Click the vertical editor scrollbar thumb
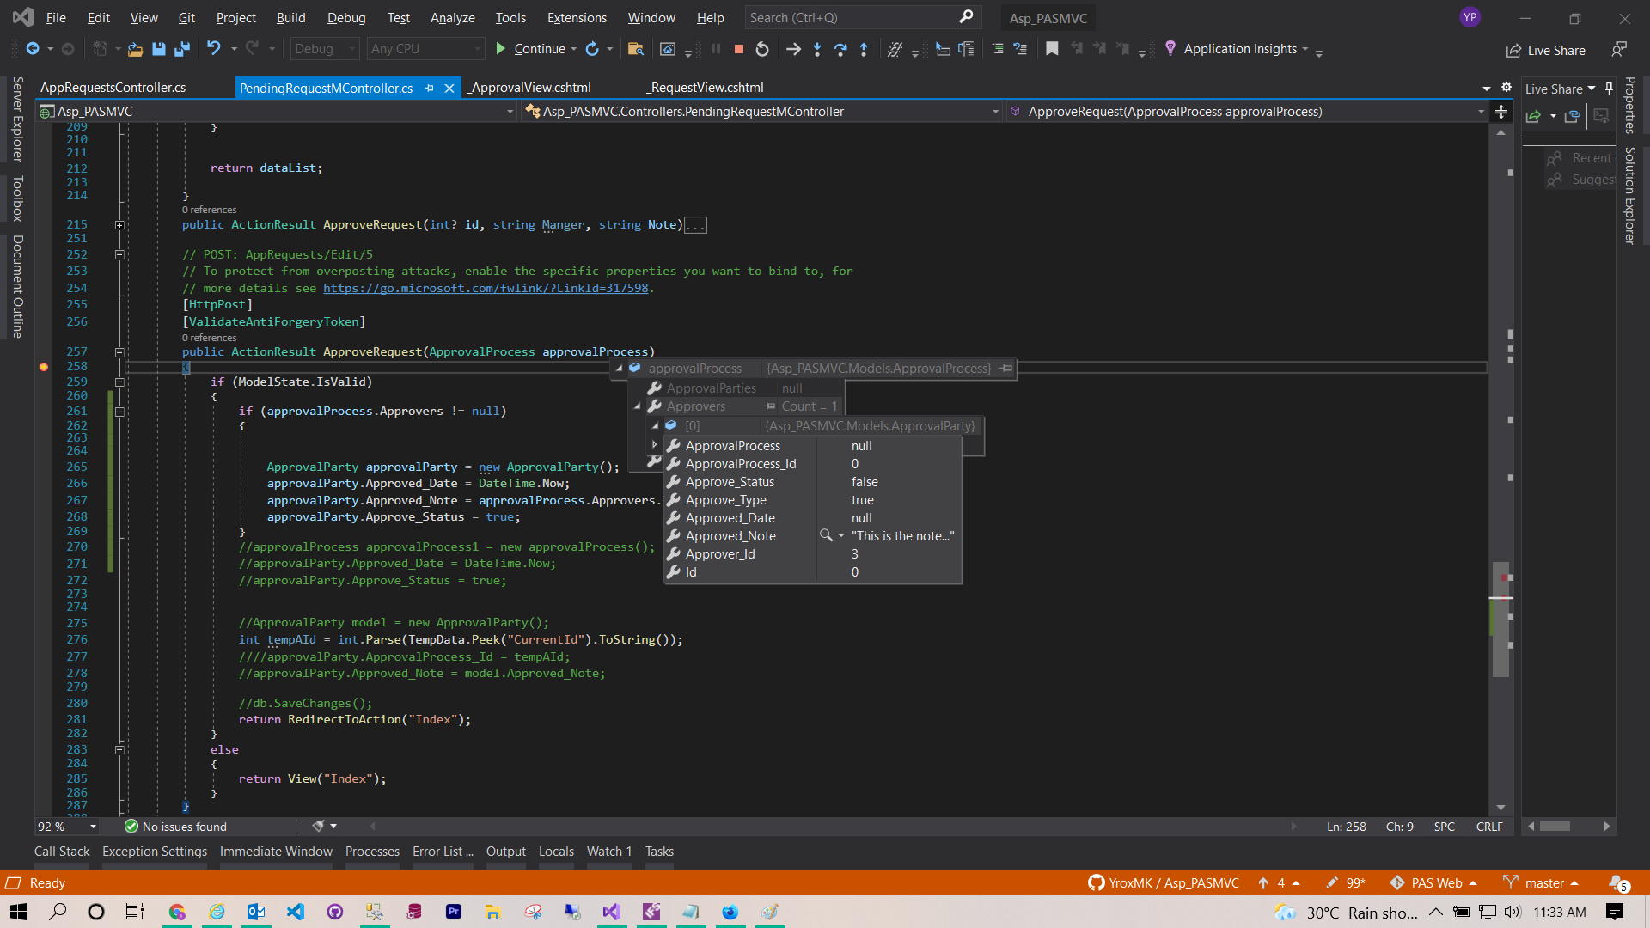The image size is (1650, 928). [1500, 619]
